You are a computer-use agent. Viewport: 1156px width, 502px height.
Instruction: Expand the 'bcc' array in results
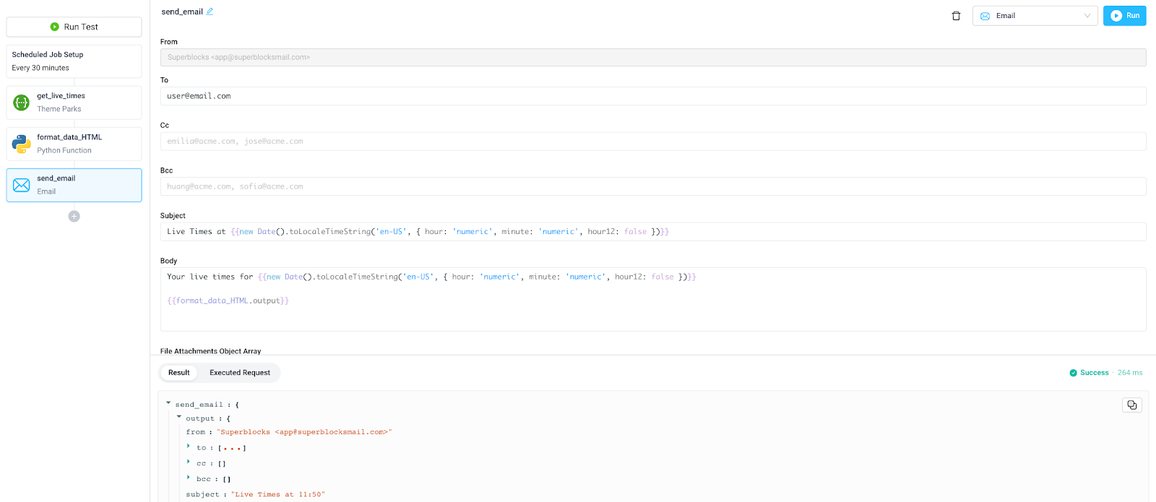pos(189,477)
